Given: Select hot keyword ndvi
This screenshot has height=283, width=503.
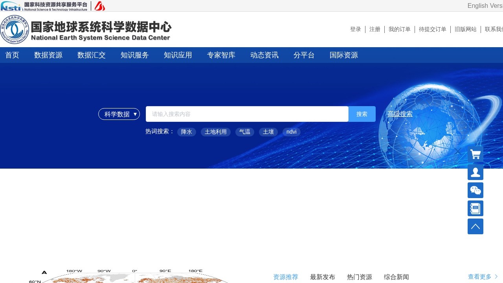Looking at the screenshot, I should coord(292,132).
